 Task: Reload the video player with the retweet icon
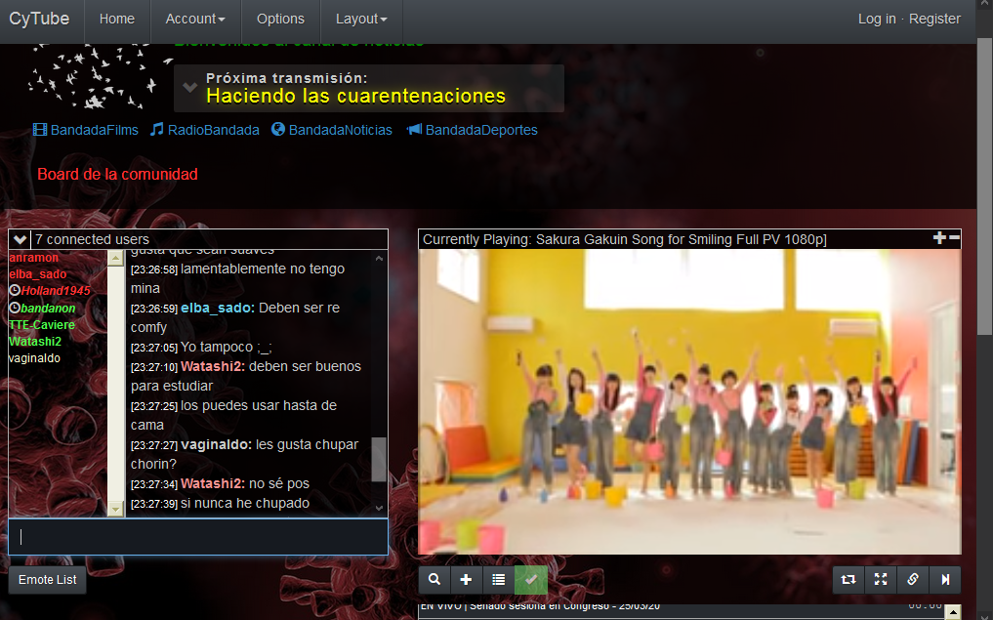[848, 579]
